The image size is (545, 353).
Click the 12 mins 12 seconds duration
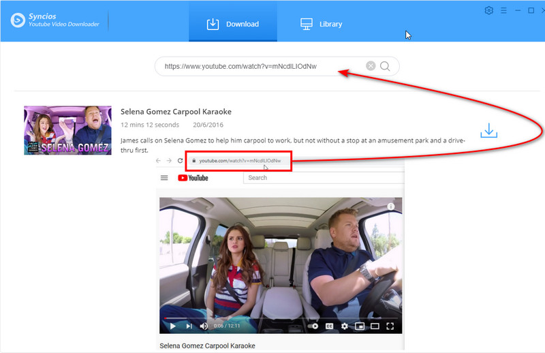tap(150, 125)
